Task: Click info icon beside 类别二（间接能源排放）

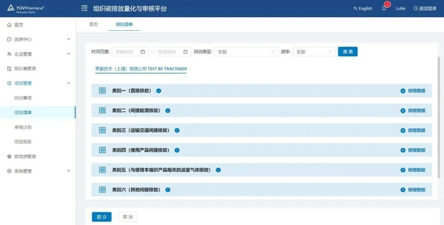Action: [x=168, y=110]
